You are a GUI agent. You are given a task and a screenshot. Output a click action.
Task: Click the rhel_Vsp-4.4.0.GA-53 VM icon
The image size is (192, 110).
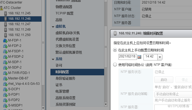pos(5,84)
